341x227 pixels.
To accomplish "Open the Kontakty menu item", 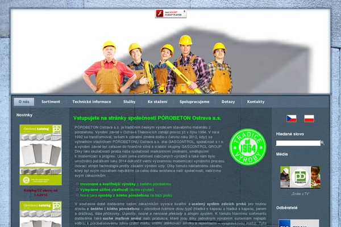I will point(256,102).
